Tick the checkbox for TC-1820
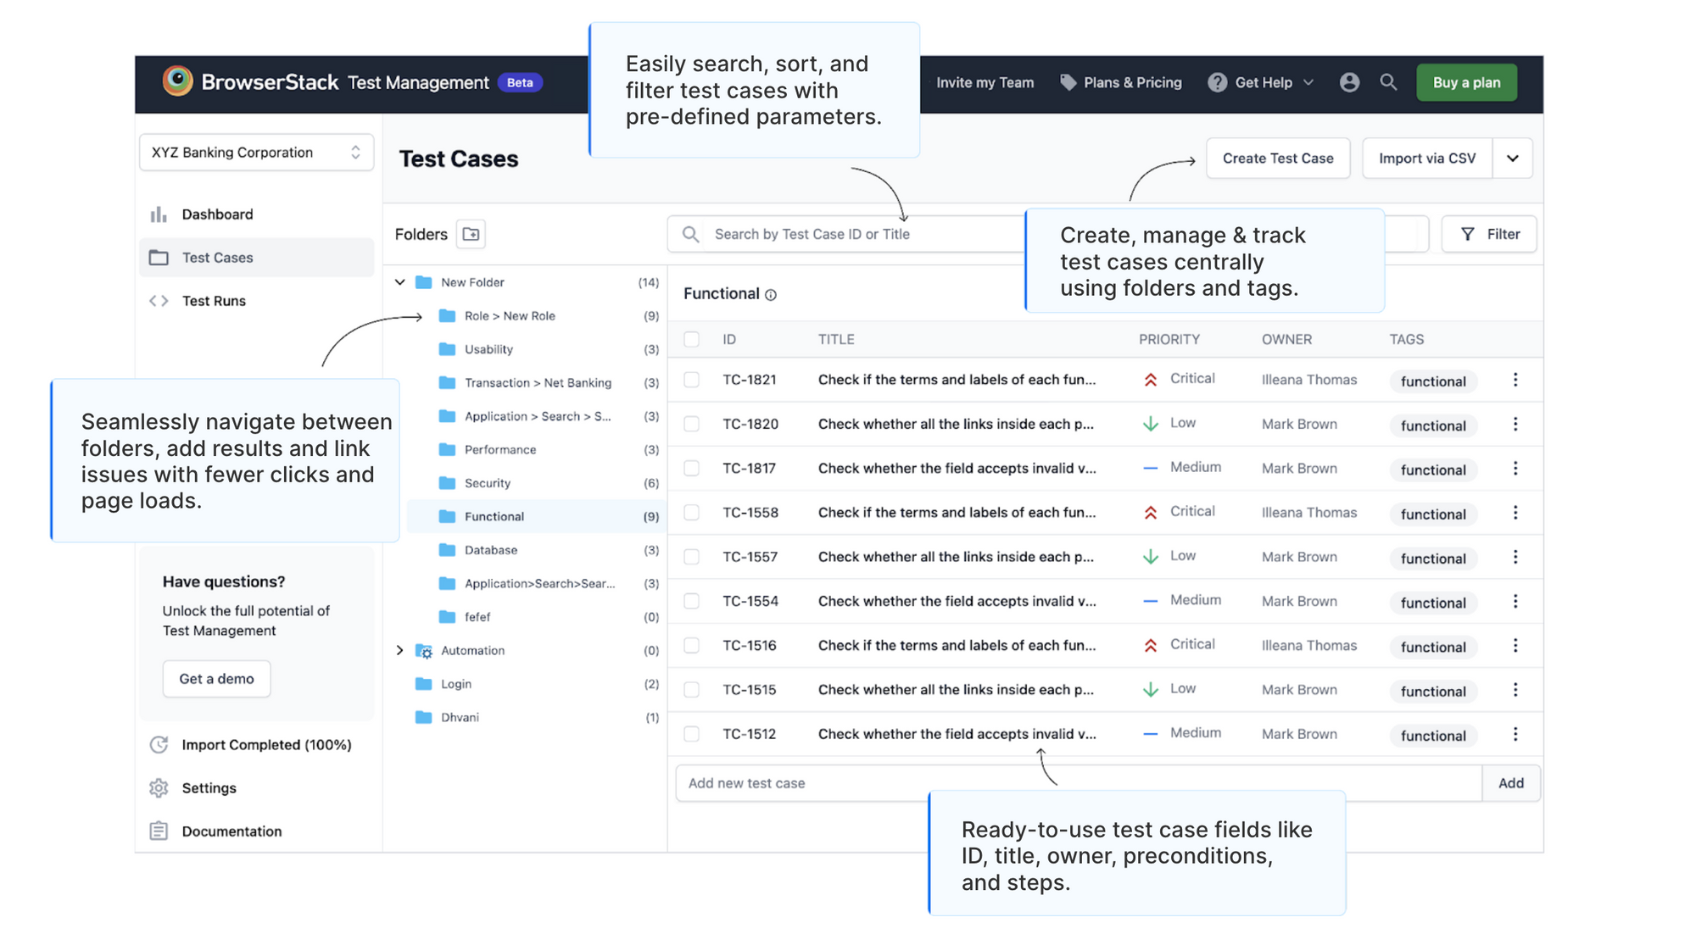 pyautogui.click(x=692, y=424)
